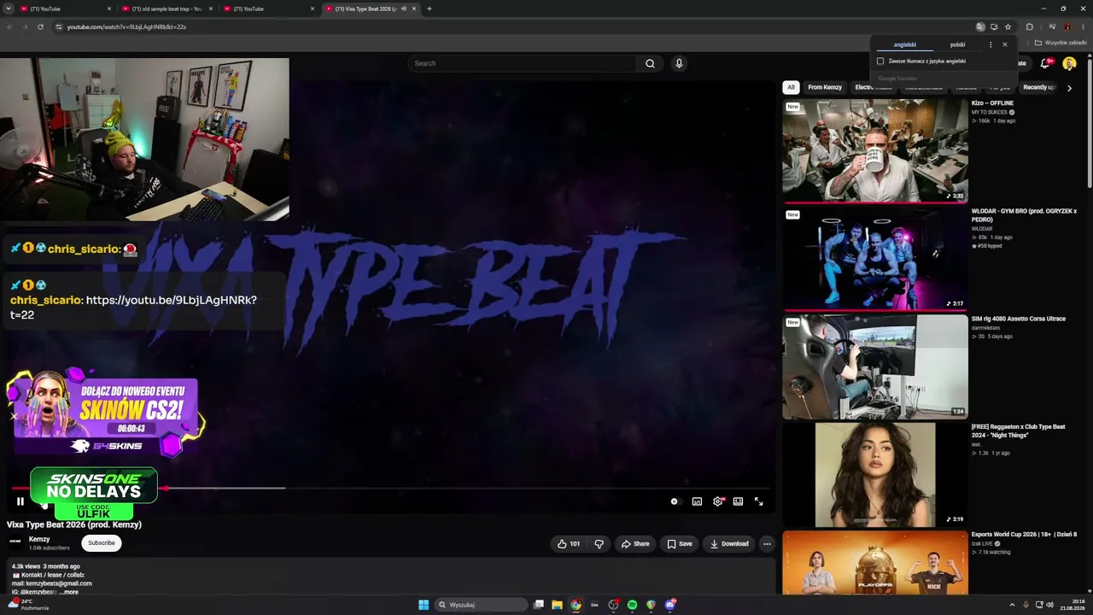The height and width of the screenshot is (615, 1093).
Task: Show hidden system tray icons
Action: [1012, 605]
